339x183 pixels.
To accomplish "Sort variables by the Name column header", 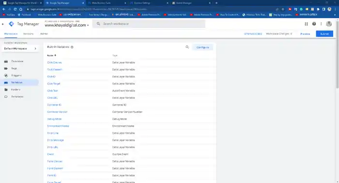I will point(51,56).
